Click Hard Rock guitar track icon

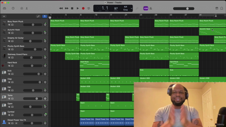pos(4,64)
